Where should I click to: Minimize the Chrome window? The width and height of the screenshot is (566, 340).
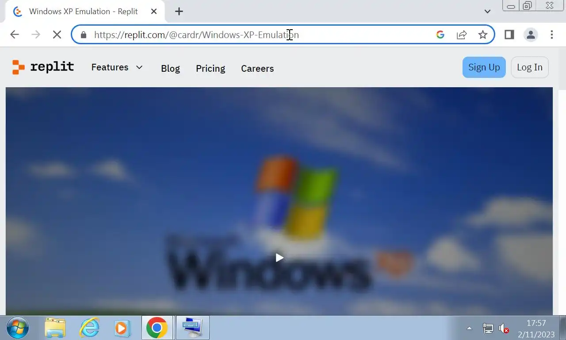tap(511, 6)
